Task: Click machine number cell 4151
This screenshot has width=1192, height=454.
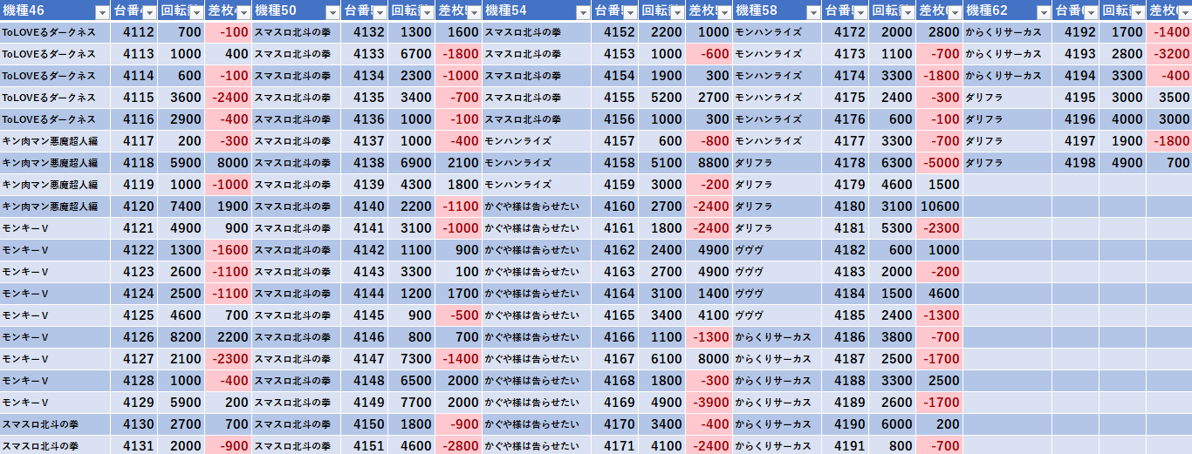Action: pos(365,445)
